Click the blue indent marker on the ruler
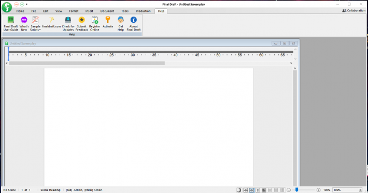This screenshot has height=193, width=368. [x=8, y=54]
